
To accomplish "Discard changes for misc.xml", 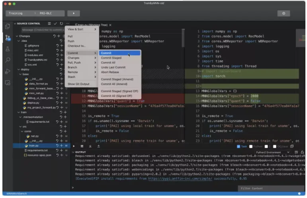I will click(x=57, y=50).
